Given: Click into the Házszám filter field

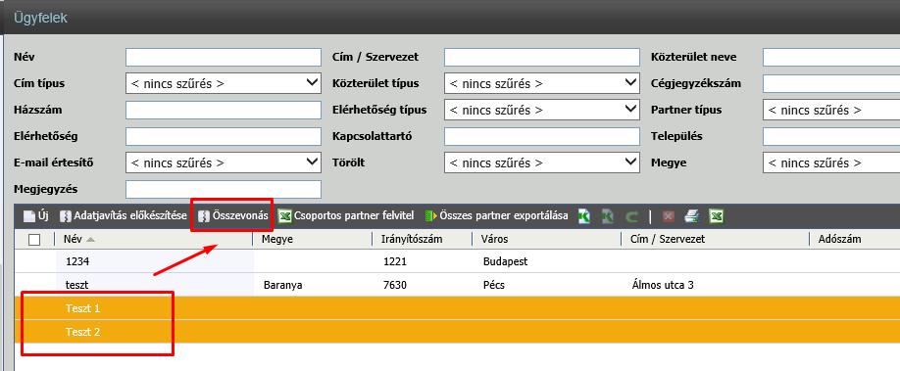Looking at the screenshot, I should click(x=224, y=110).
